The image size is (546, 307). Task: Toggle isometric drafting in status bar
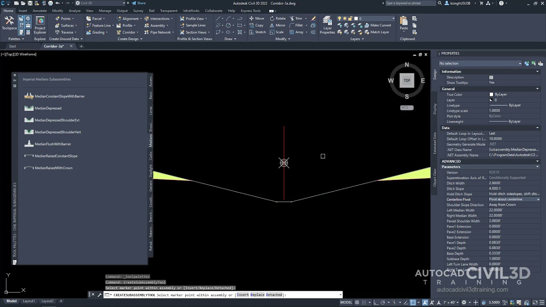click(394, 302)
